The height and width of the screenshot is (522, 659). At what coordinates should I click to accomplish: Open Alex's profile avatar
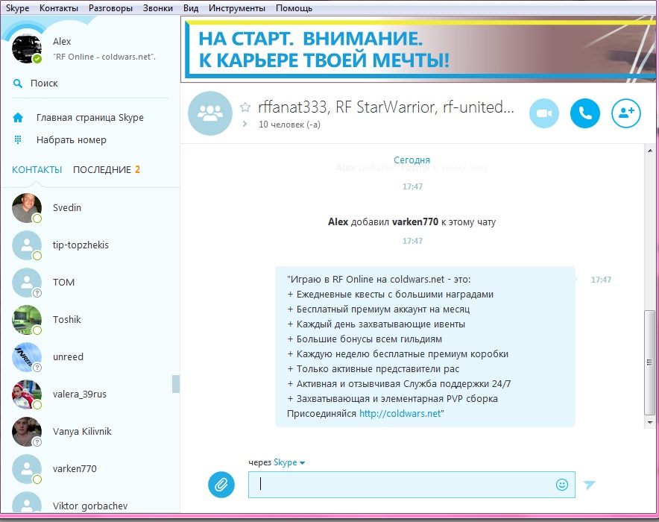coord(27,48)
